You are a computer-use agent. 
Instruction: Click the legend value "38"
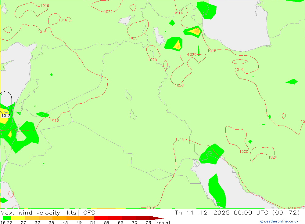[x=51, y=222]
